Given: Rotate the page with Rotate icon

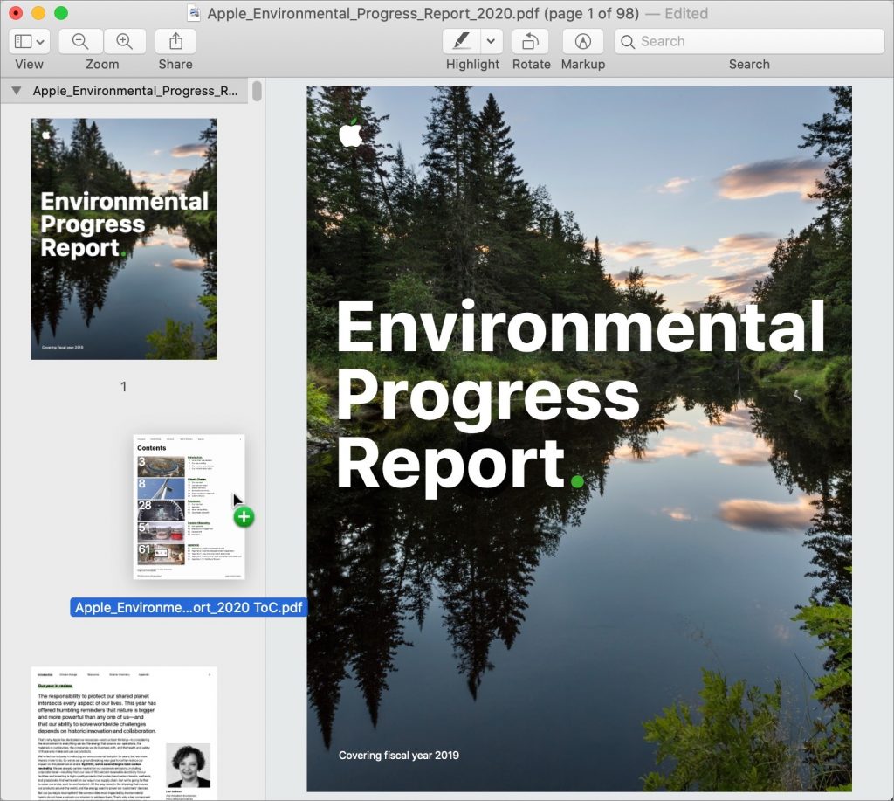Looking at the screenshot, I should (530, 41).
